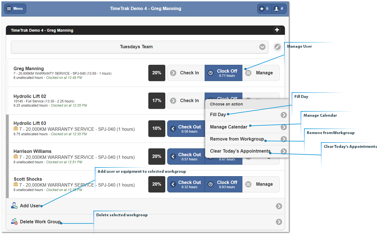Viewport: 384px width, 239px height.
Task: Click the Delete Work Group icon
Action: point(14,222)
